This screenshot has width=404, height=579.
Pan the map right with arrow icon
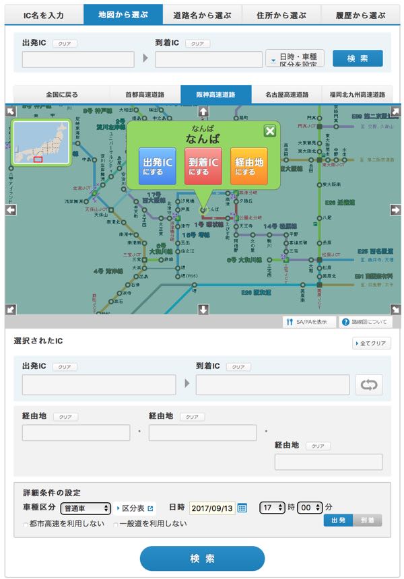[395, 210]
